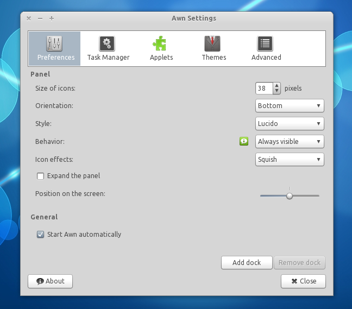
Task: Open the Preferences section icon
Action: pyautogui.click(x=54, y=43)
